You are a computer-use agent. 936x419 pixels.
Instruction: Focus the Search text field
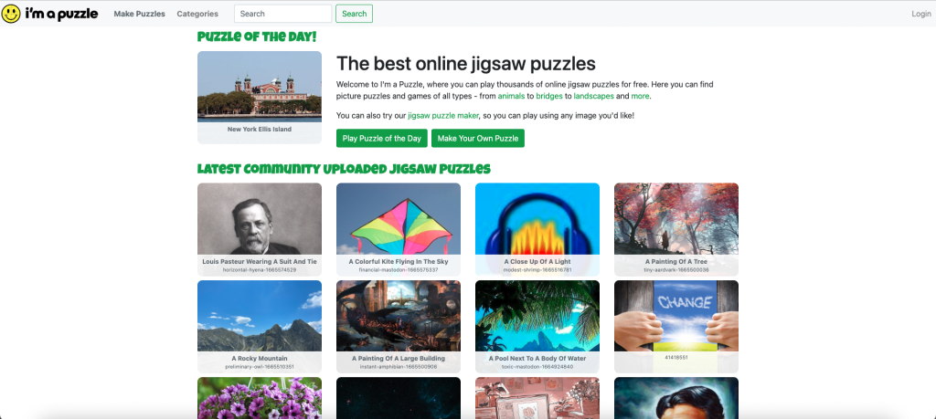(283, 14)
